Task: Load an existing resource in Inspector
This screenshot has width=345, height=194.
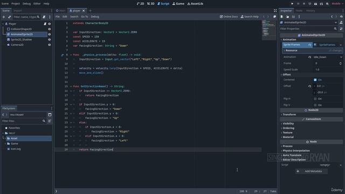Action: click(287, 17)
